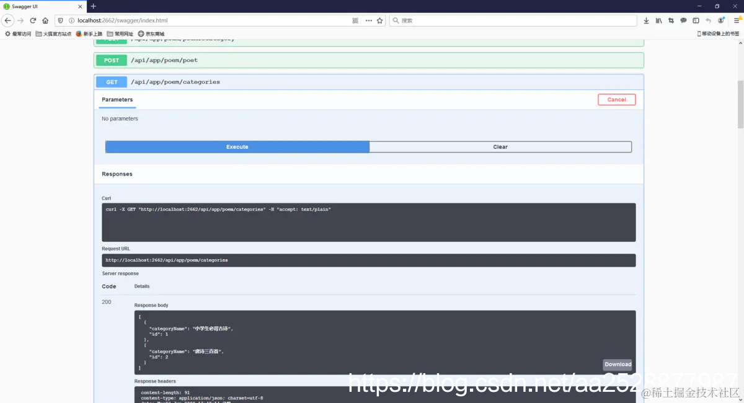744x403 pixels.
Task: Click the curl command text box
Action: (369, 222)
